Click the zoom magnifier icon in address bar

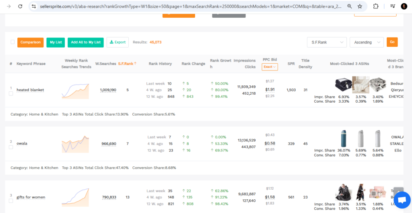[350, 6]
